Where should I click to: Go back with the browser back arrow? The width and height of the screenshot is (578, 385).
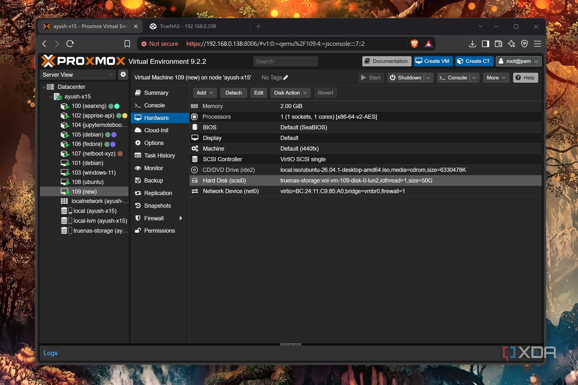44,44
